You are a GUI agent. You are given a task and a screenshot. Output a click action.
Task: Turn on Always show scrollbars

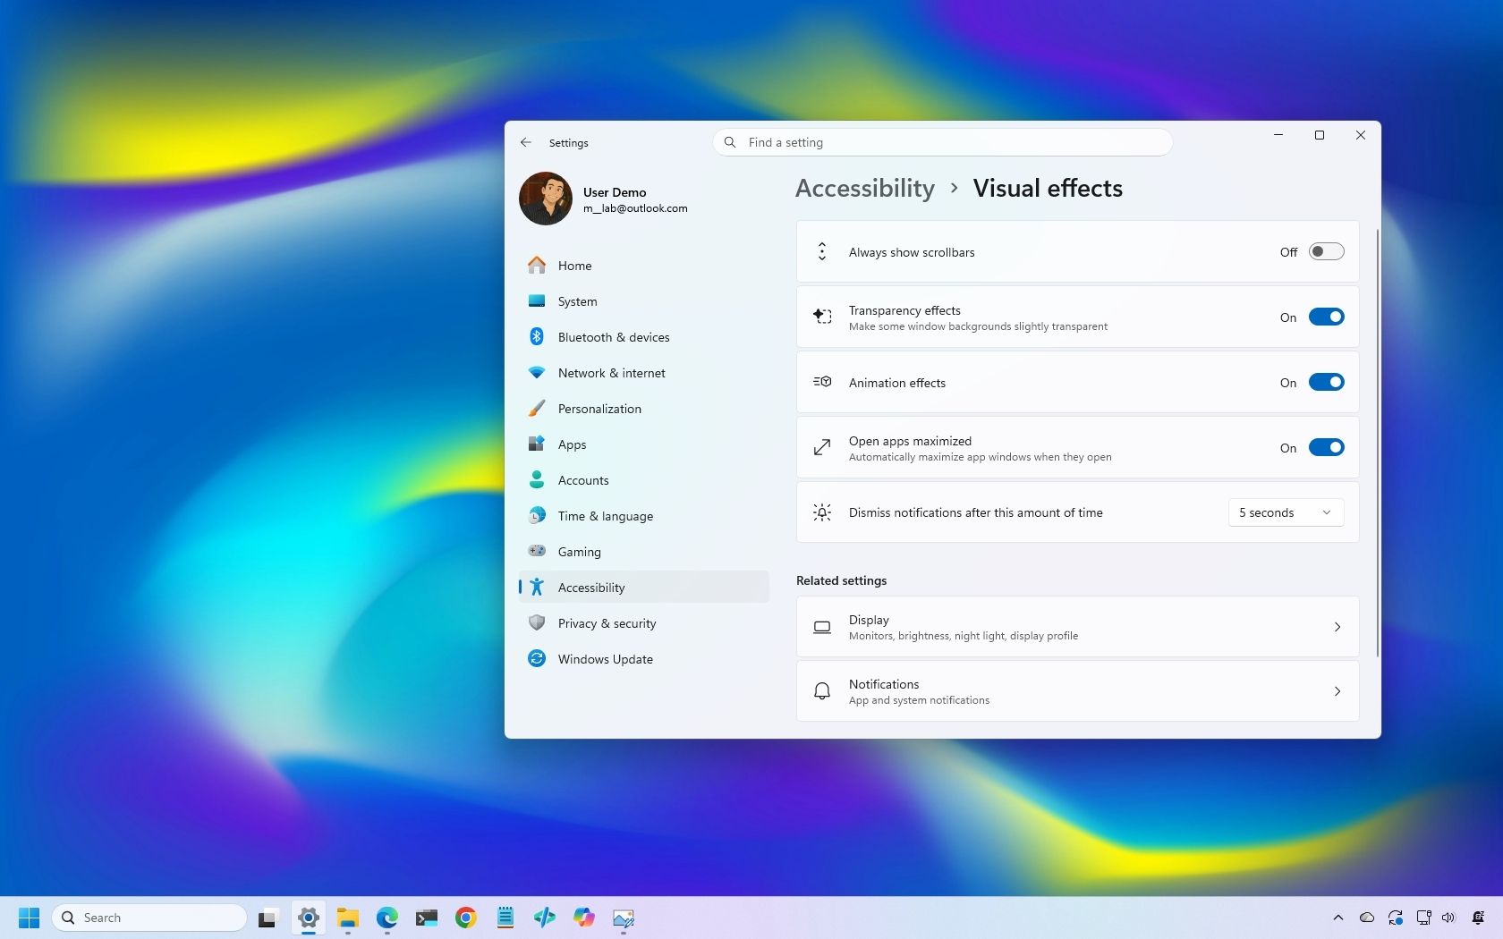point(1326,252)
